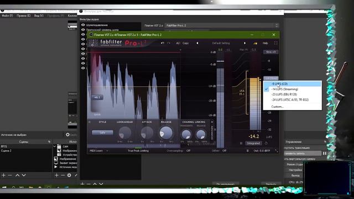Screen dimensions: 354x199
Task: Undo the last change in FabFilter Pro-L 2
Action: 163,43
